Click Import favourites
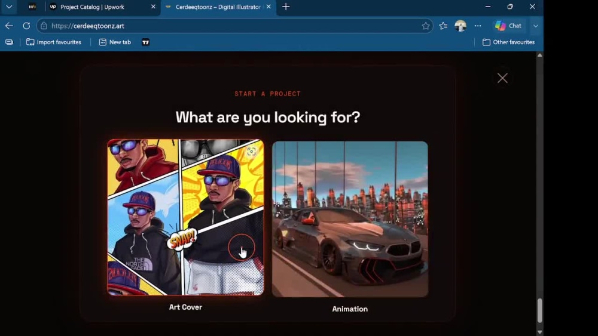This screenshot has width=598, height=336. click(x=53, y=42)
